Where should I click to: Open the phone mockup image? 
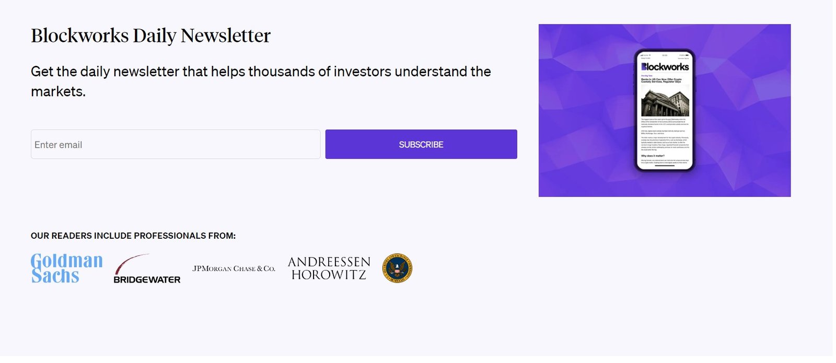pos(665,110)
